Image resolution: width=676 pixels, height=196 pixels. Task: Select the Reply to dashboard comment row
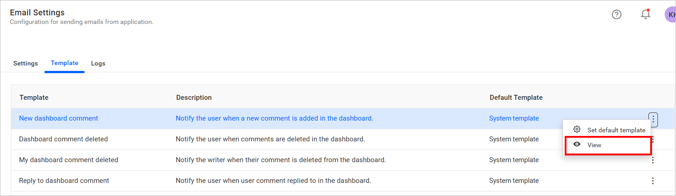(64, 181)
